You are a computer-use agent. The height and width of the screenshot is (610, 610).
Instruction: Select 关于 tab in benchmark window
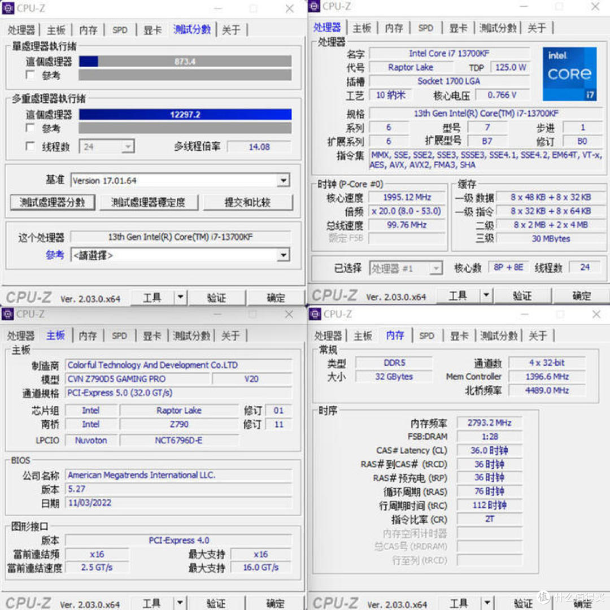[231, 30]
